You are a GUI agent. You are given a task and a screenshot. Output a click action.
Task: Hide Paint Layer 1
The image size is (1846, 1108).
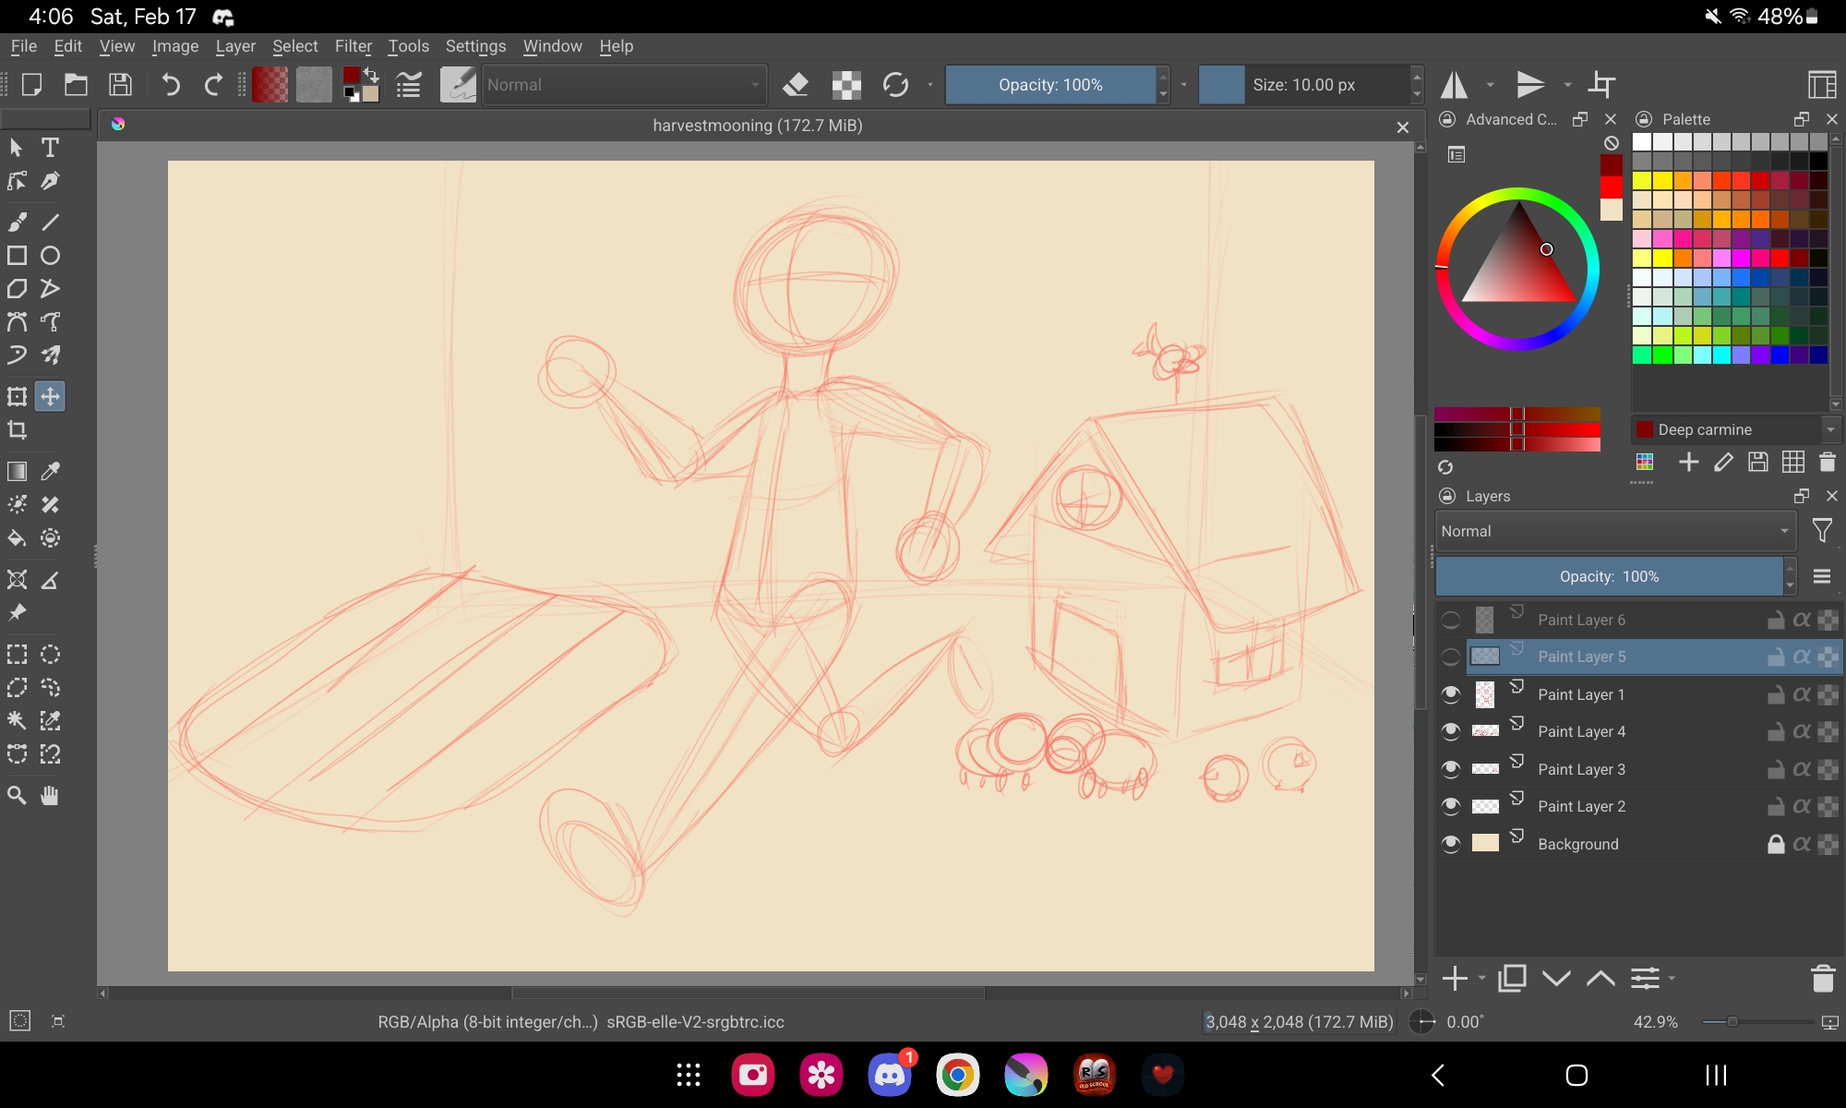[x=1451, y=694]
